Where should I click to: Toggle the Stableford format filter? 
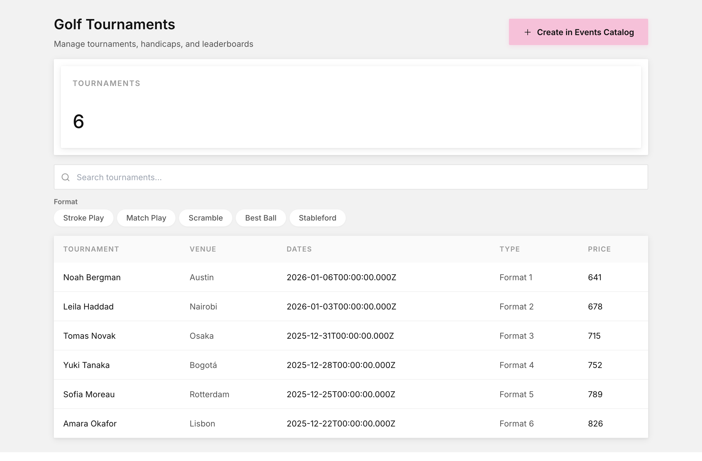click(317, 218)
